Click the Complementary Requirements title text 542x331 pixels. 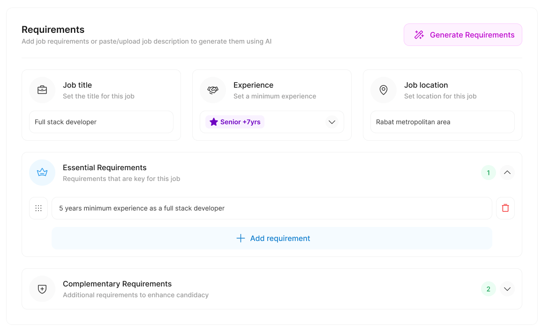coord(117,284)
